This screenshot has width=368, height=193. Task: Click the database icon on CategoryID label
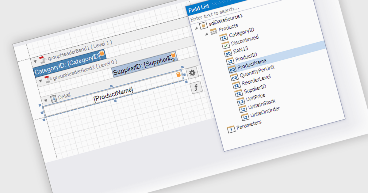tap(102, 53)
